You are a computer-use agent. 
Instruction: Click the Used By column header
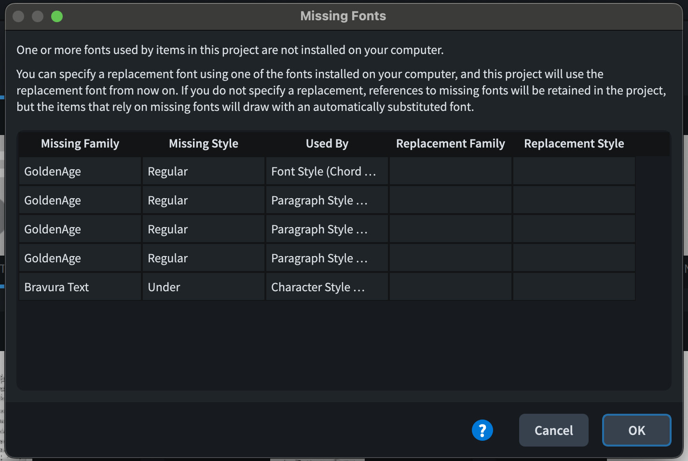(x=327, y=144)
